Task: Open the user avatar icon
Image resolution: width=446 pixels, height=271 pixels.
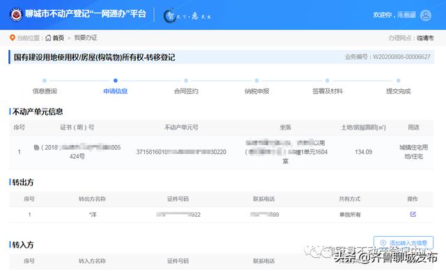Action: click(426, 15)
